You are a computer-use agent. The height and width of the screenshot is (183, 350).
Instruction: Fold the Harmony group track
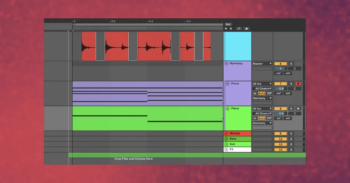[x=226, y=64]
